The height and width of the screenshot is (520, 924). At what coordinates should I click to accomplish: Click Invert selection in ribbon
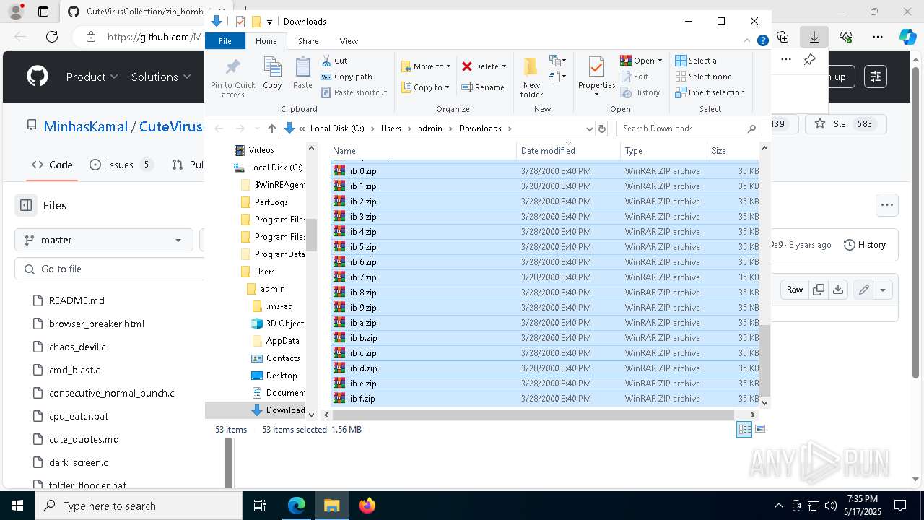point(710,92)
